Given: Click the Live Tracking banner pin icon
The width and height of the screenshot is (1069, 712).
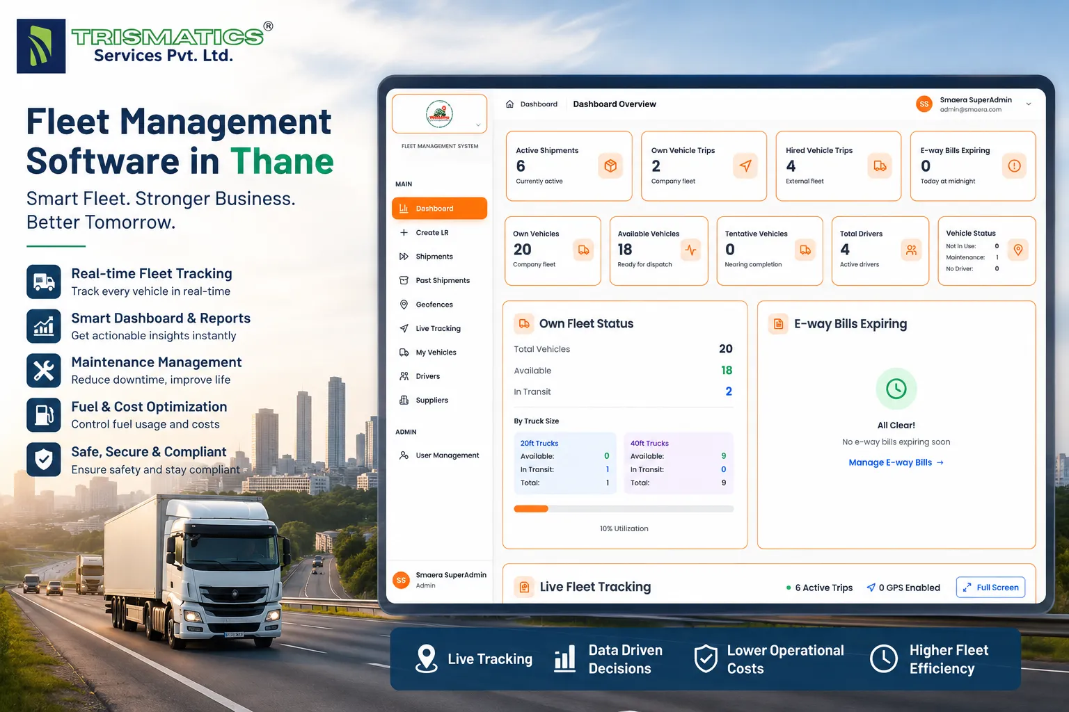Looking at the screenshot, I should point(426,658).
